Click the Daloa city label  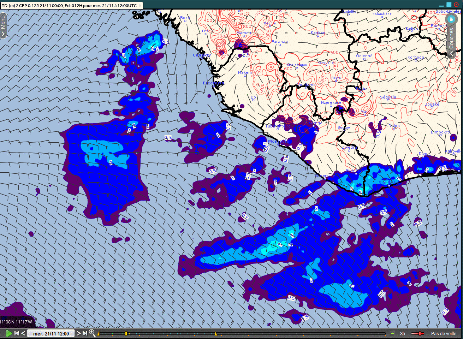pyautogui.click(x=394, y=126)
